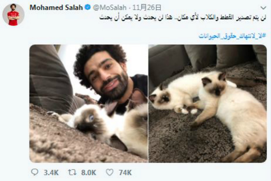
Task: Like the tweet with heart icon
Action: [x=110, y=173]
